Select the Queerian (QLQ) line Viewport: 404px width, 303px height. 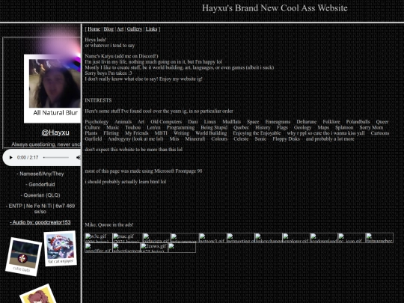click(40, 195)
